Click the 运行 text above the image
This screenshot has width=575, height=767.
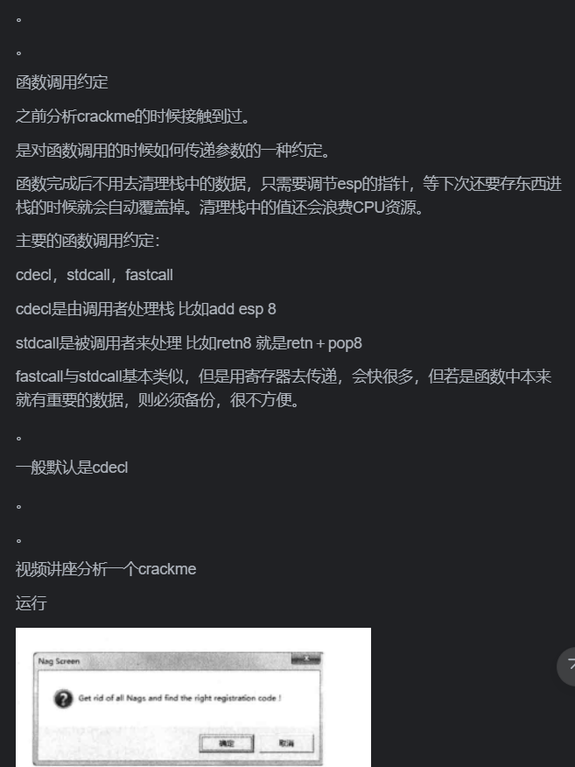pyautogui.click(x=32, y=603)
